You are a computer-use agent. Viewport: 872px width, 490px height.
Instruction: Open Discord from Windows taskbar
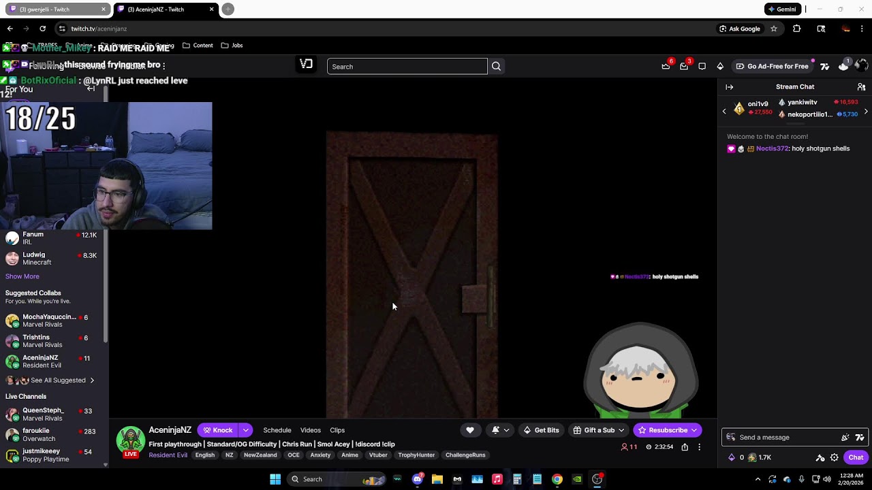click(x=418, y=479)
